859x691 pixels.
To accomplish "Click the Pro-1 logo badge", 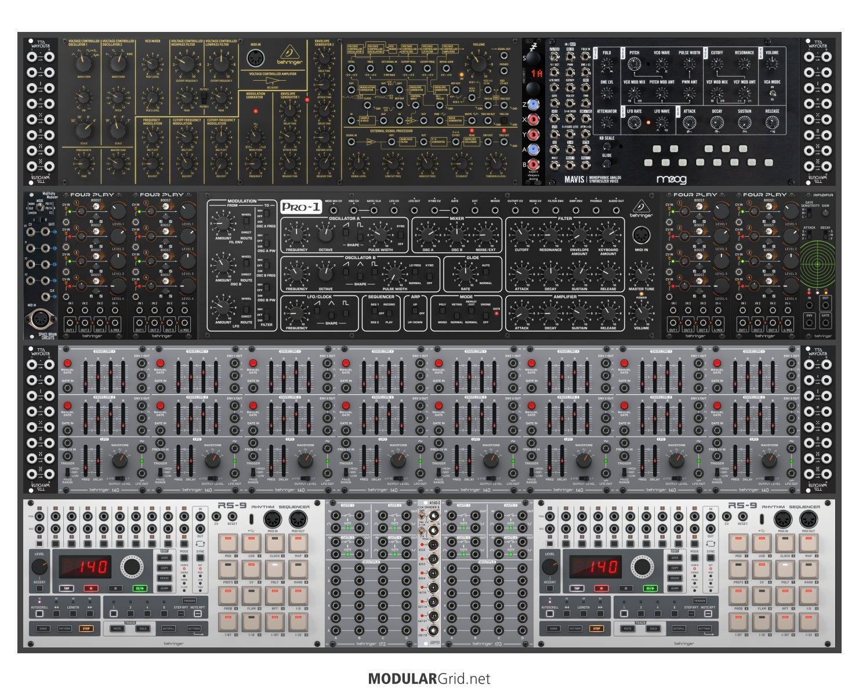I will pos(301,207).
